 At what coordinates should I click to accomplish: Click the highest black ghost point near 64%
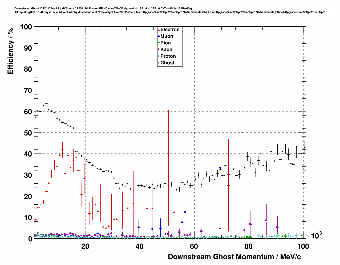46,103
